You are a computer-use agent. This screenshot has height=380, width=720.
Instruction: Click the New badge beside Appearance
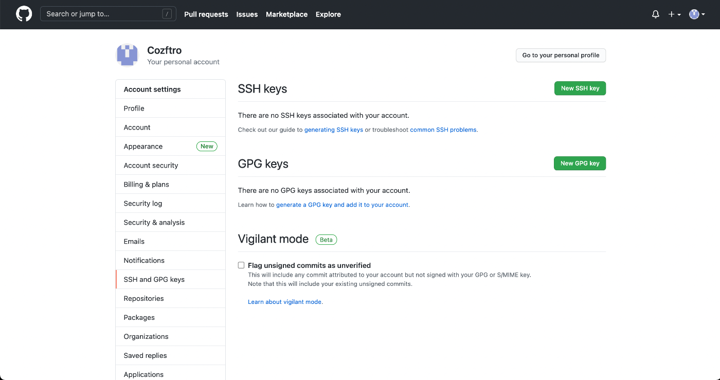click(x=207, y=147)
